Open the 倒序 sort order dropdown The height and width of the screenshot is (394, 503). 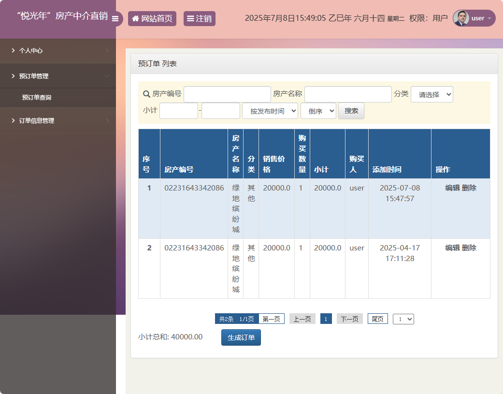(x=318, y=110)
